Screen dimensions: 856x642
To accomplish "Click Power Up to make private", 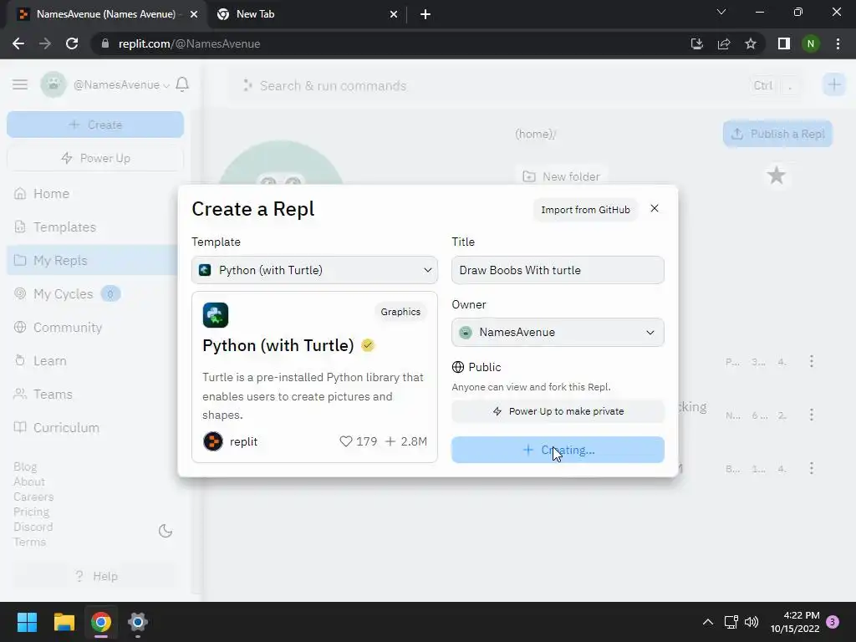I will pos(558,411).
